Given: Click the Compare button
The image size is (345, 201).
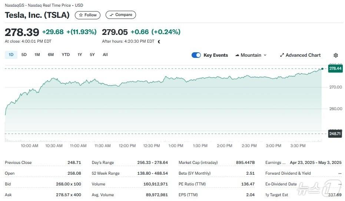Looking at the screenshot, I should (x=120, y=15).
